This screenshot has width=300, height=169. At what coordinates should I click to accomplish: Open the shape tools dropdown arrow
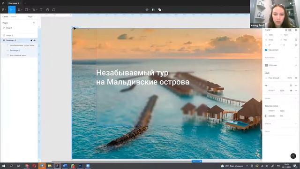point(29,10)
